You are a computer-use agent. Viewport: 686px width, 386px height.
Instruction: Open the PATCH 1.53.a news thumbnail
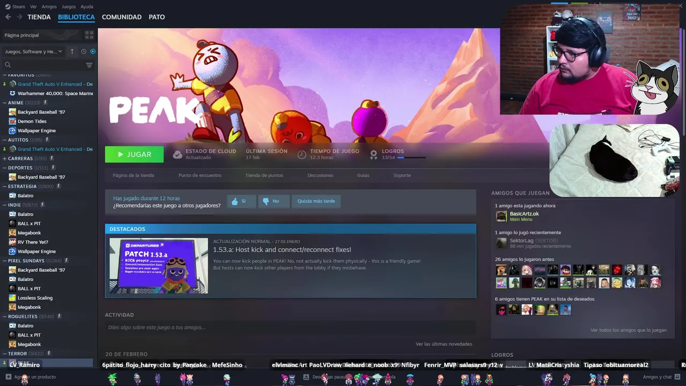pyautogui.click(x=159, y=265)
